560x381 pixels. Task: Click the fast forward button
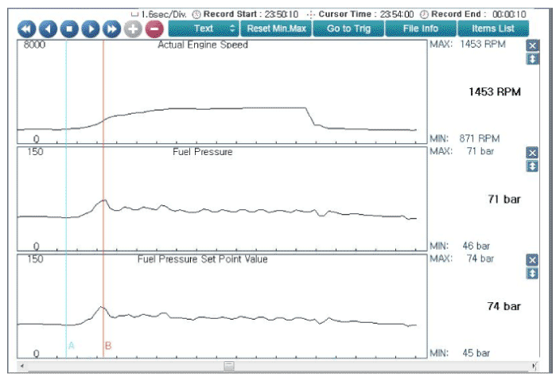coord(111,29)
